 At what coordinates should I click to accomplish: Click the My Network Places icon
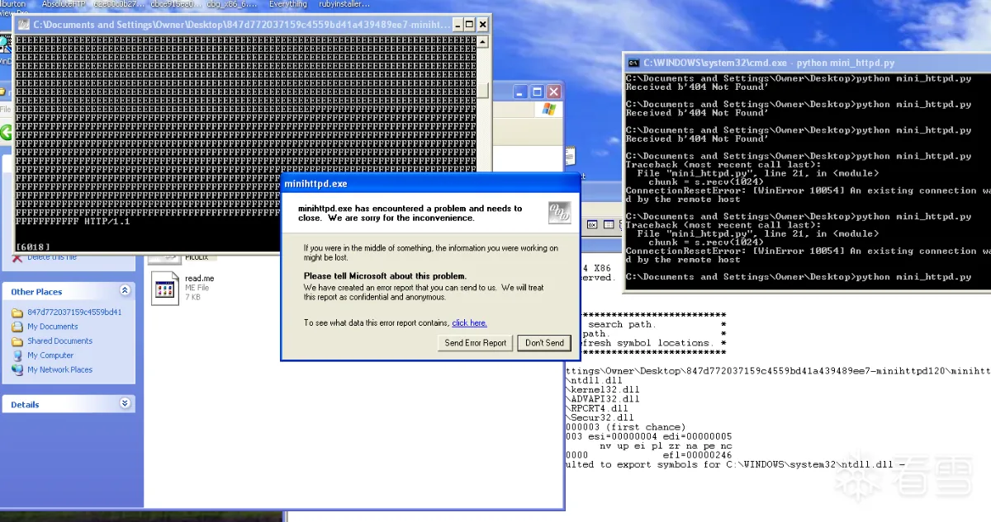(17, 369)
